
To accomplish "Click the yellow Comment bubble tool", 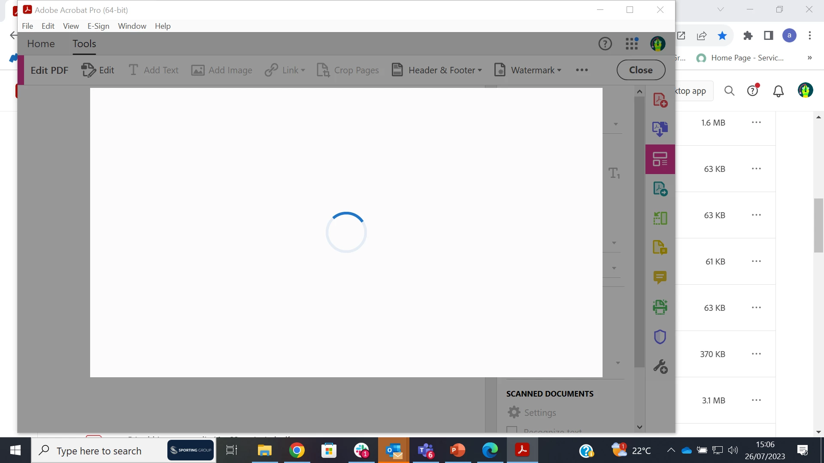I will click(660, 277).
